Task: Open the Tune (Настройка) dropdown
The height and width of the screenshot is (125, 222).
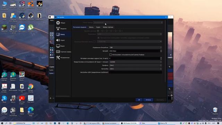Action: pyautogui.click(x=135, y=69)
